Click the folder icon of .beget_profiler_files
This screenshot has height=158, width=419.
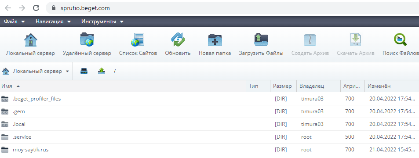(x=5, y=99)
